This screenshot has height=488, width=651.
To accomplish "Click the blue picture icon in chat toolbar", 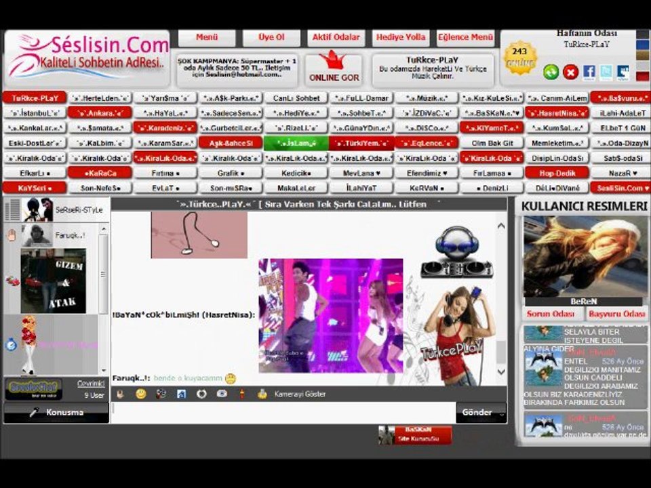I will tap(181, 394).
